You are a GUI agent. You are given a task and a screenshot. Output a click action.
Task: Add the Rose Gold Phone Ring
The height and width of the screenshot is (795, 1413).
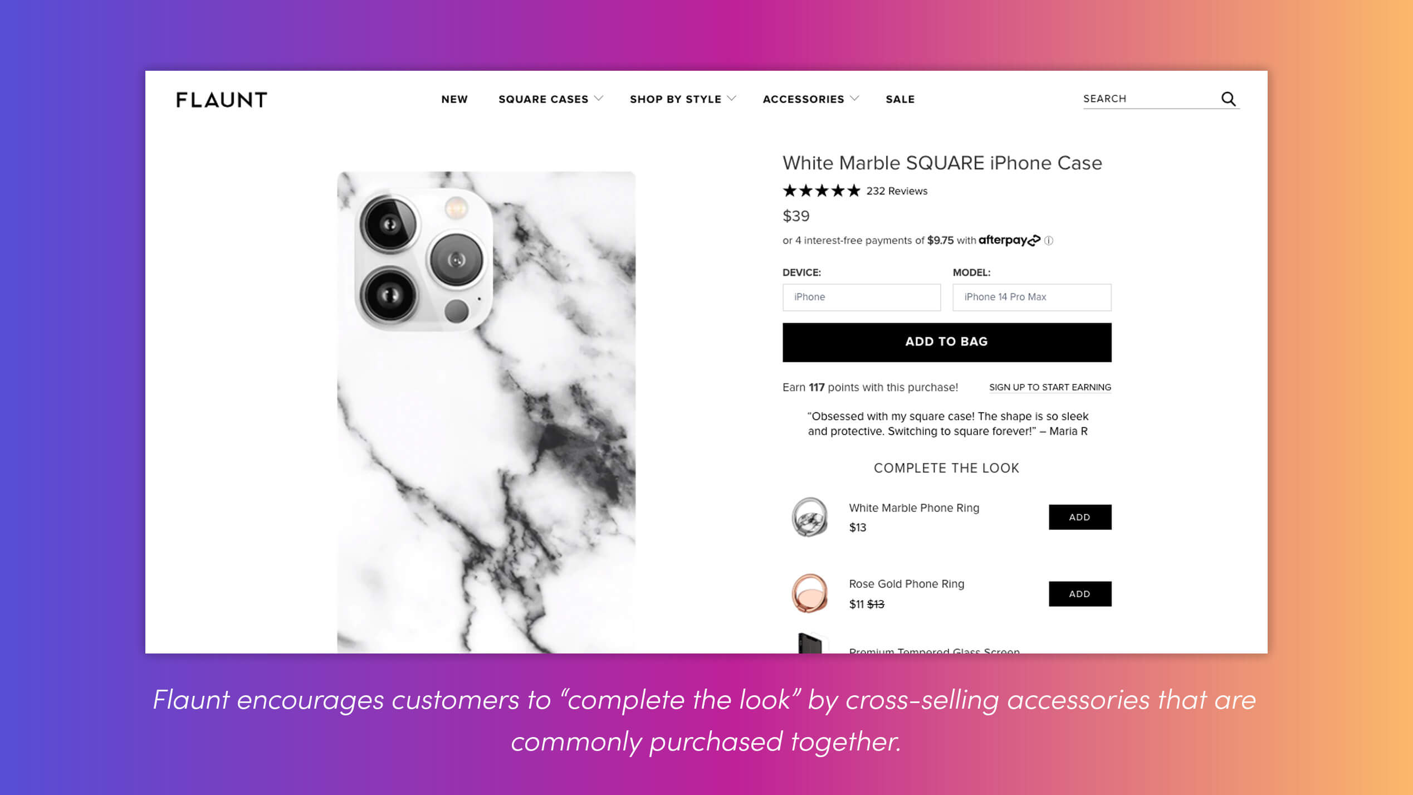[1079, 594]
